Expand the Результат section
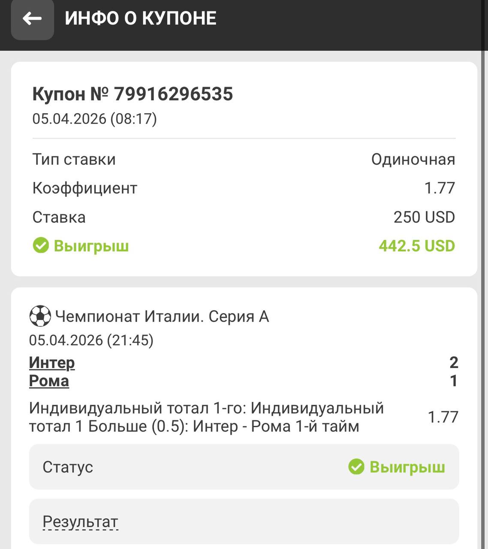The height and width of the screenshot is (549, 488). 80,522
